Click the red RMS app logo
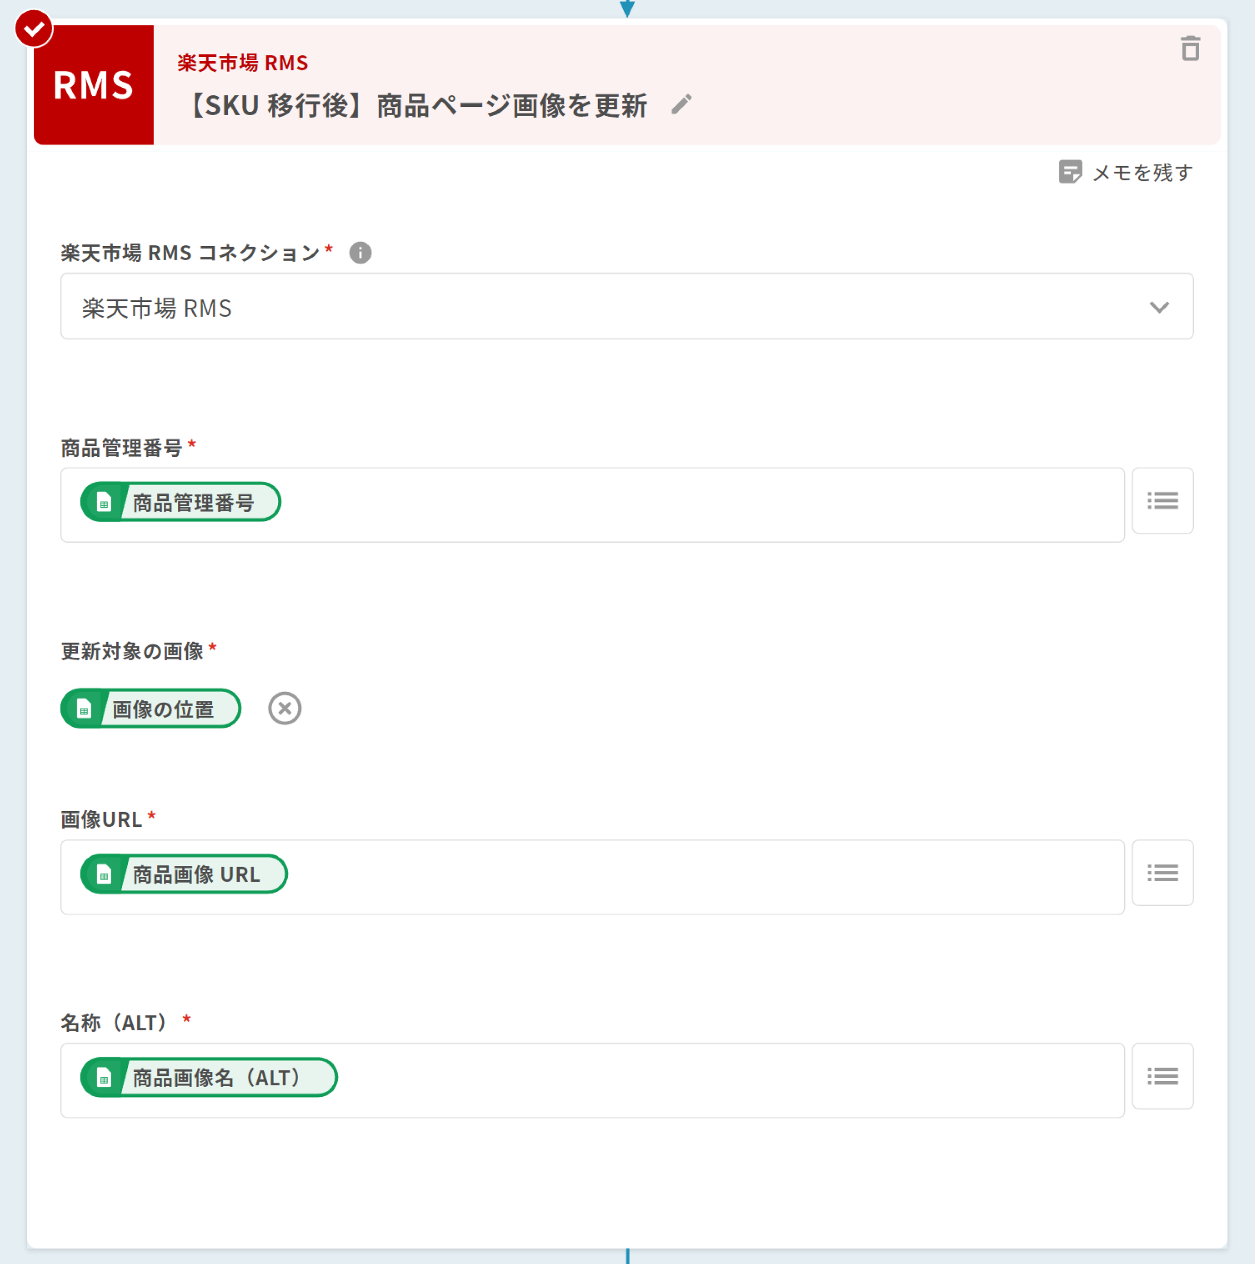1255x1264 pixels. [94, 85]
